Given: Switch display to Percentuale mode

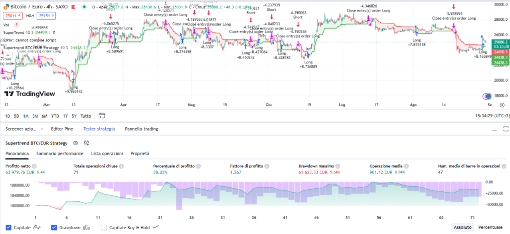Looking at the screenshot, I should (x=490, y=227).
